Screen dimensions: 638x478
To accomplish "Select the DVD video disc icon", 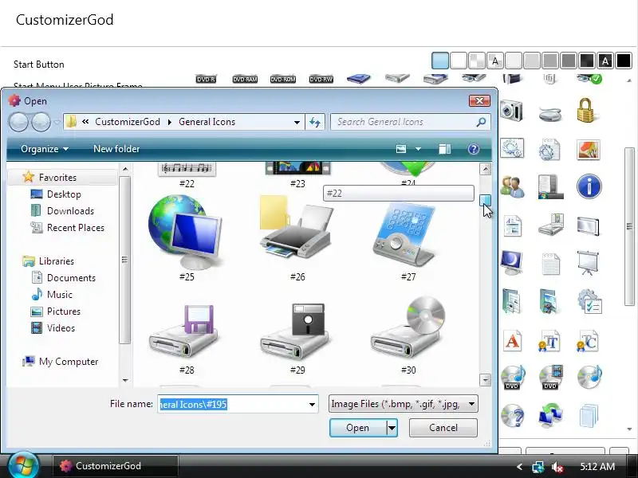I will [550, 377].
